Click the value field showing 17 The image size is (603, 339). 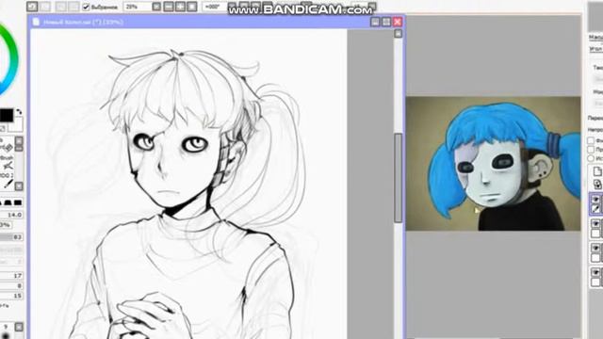click(x=11, y=276)
